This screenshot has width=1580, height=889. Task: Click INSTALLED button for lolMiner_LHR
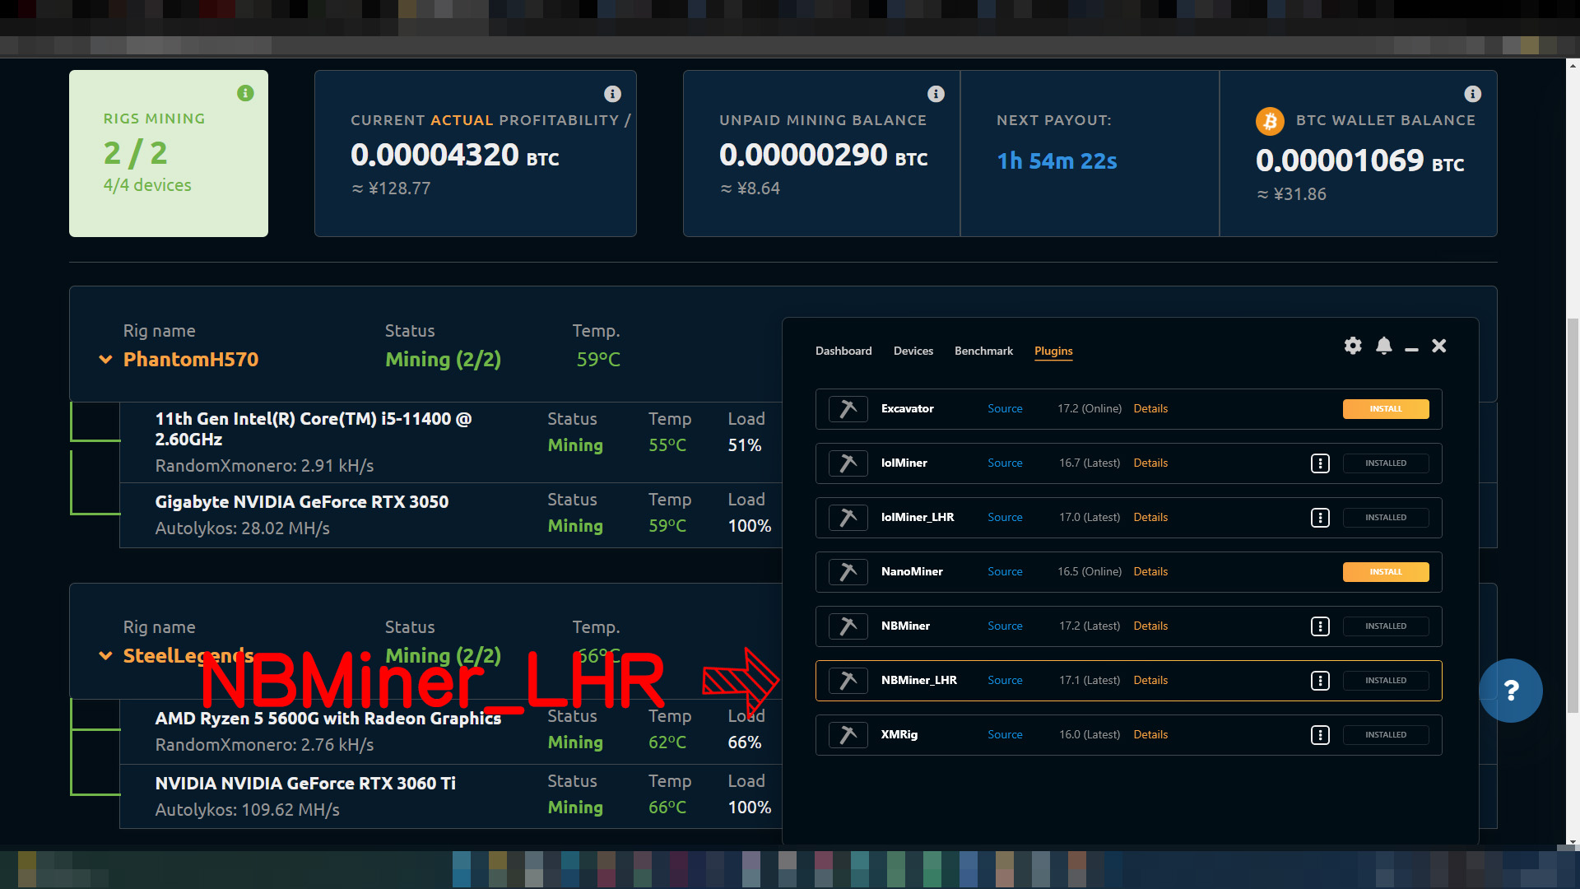(x=1386, y=518)
